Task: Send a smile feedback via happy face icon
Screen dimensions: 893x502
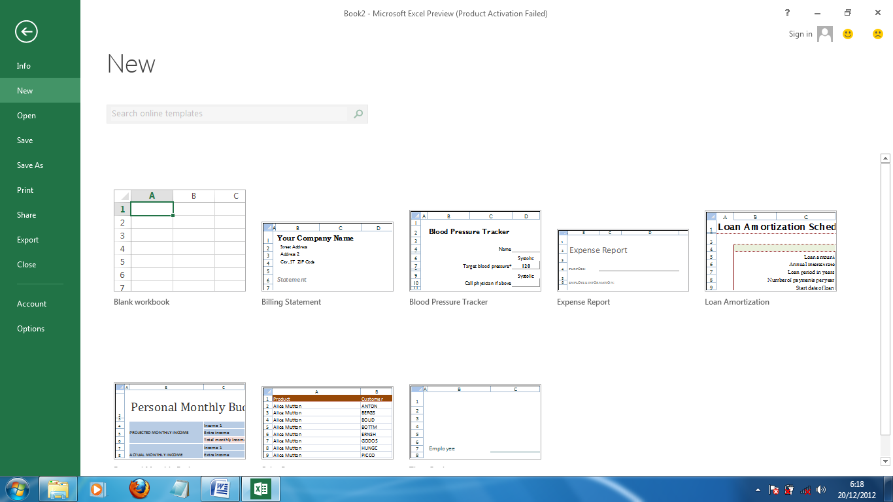Action: pyautogui.click(x=848, y=34)
